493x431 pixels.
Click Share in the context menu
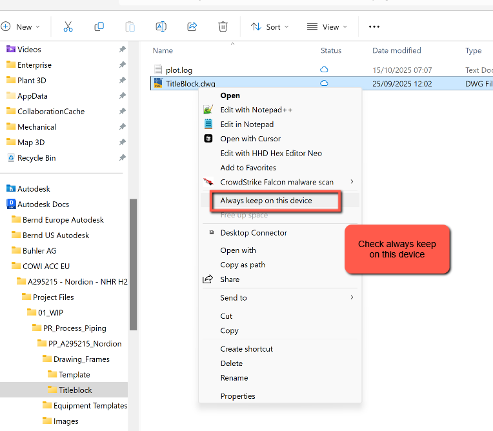tap(230, 279)
